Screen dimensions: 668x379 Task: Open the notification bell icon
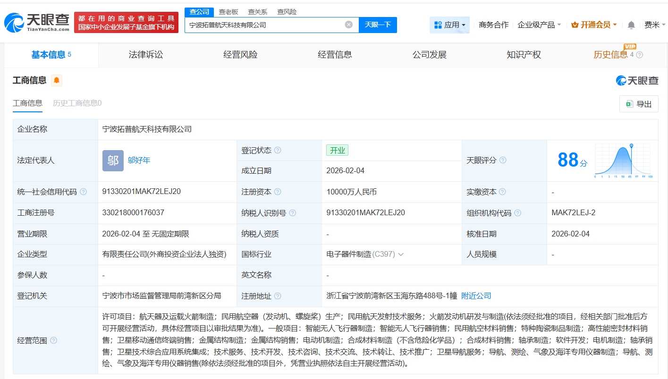631,25
